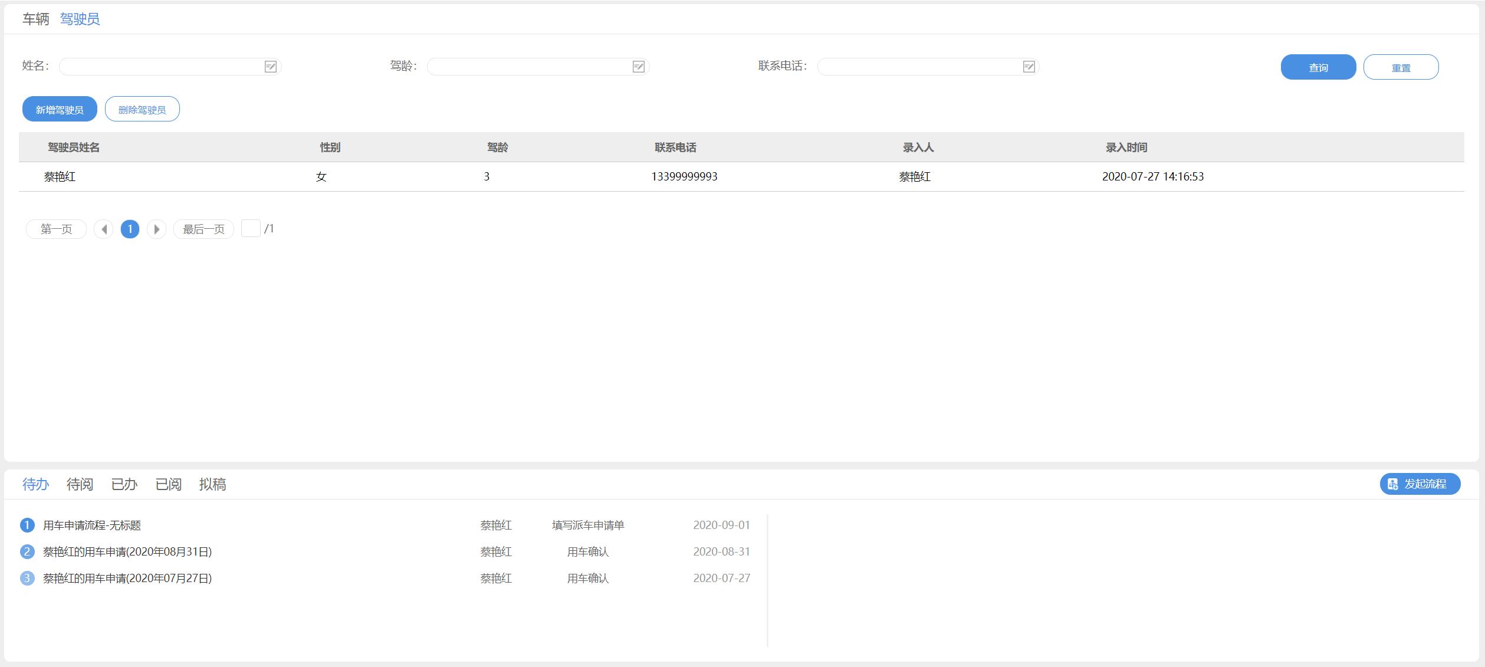Click the 重置 button
Screen dimensions: 1485x667
pyautogui.click(x=1401, y=67)
